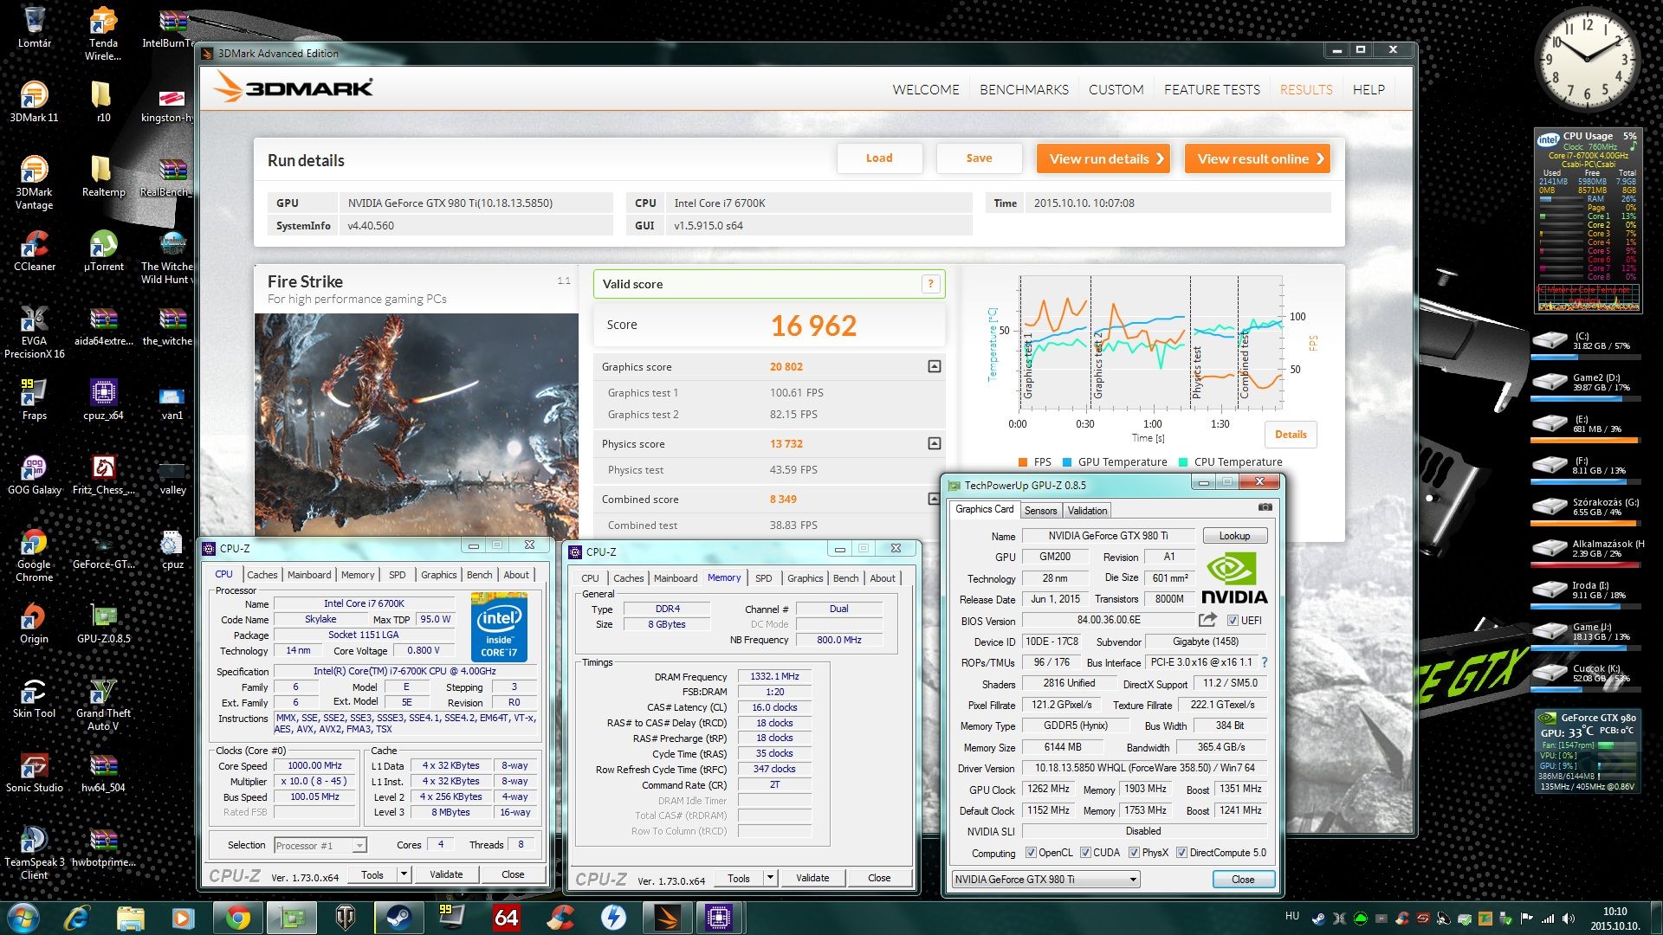Screen dimensions: 1663x935
Task: Click the GPU-Z BIOS share icon
Action: tap(1207, 620)
